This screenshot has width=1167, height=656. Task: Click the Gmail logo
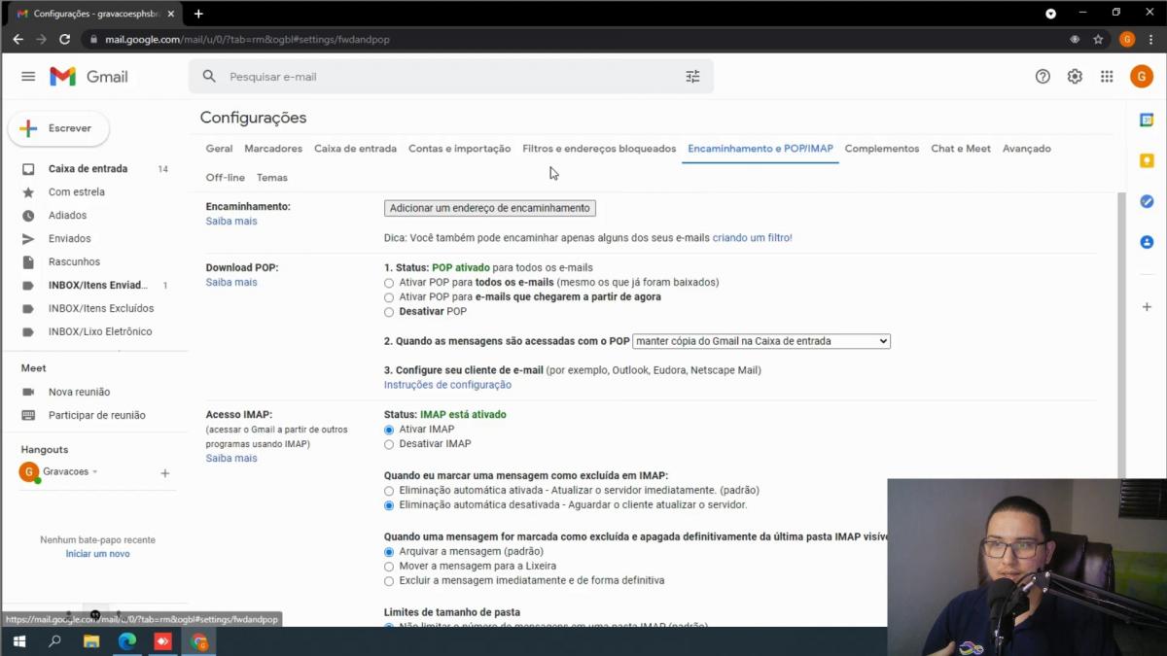point(88,77)
